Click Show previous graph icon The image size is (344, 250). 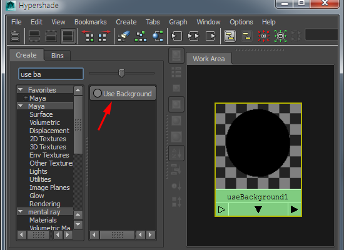click(88, 36)
